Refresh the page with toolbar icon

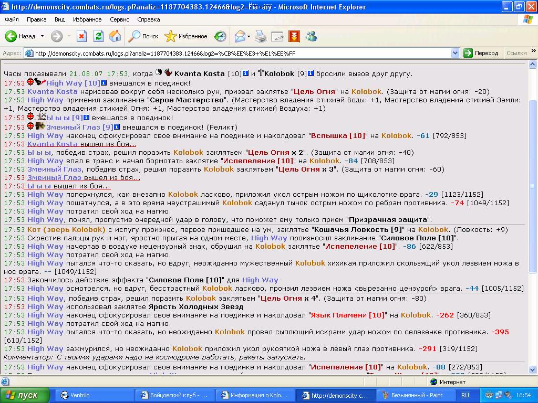[98, 36]
